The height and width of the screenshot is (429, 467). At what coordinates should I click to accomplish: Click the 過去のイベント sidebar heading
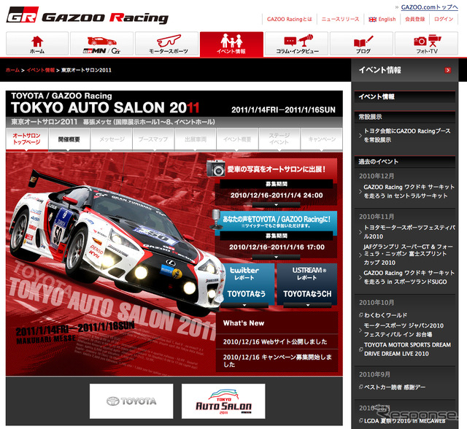378,162
